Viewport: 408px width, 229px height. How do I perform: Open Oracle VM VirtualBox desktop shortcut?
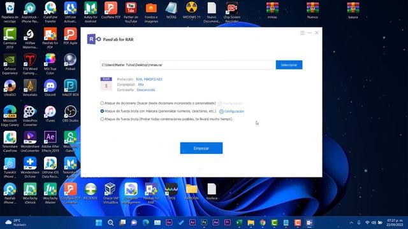point(110,193)
